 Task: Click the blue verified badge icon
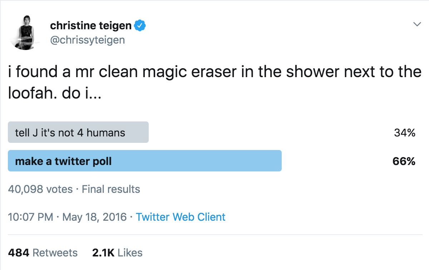pyautogui.click(x=139, y=26)
